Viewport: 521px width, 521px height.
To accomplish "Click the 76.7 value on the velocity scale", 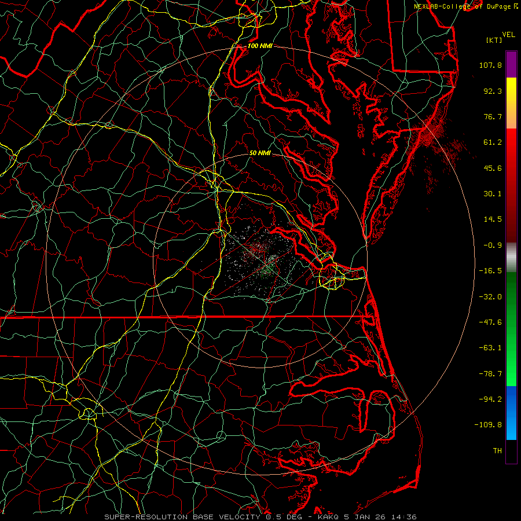I will coord(493,116).
